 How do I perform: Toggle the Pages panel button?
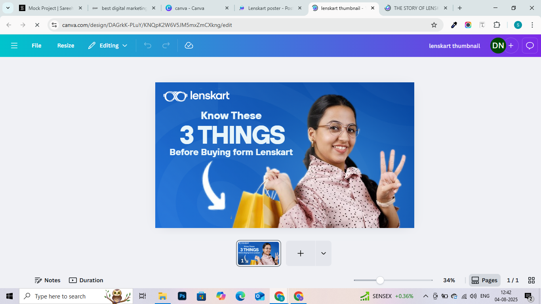click(x=484, y=280)
